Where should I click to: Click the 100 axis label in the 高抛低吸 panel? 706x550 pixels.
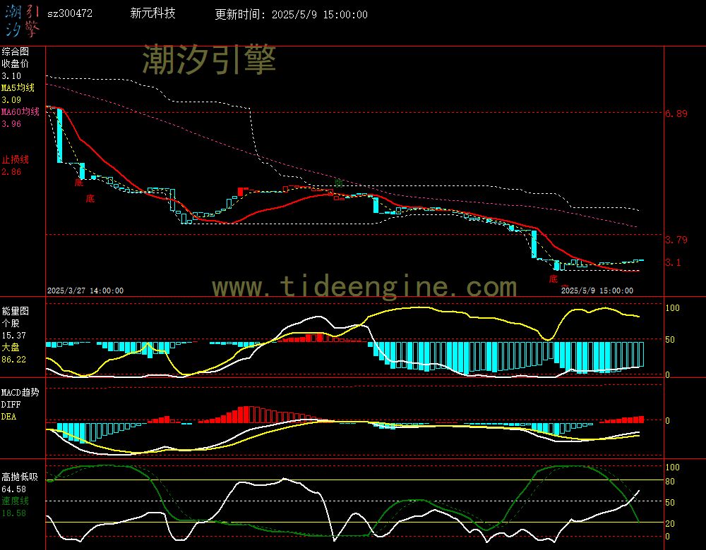(672, 468)
